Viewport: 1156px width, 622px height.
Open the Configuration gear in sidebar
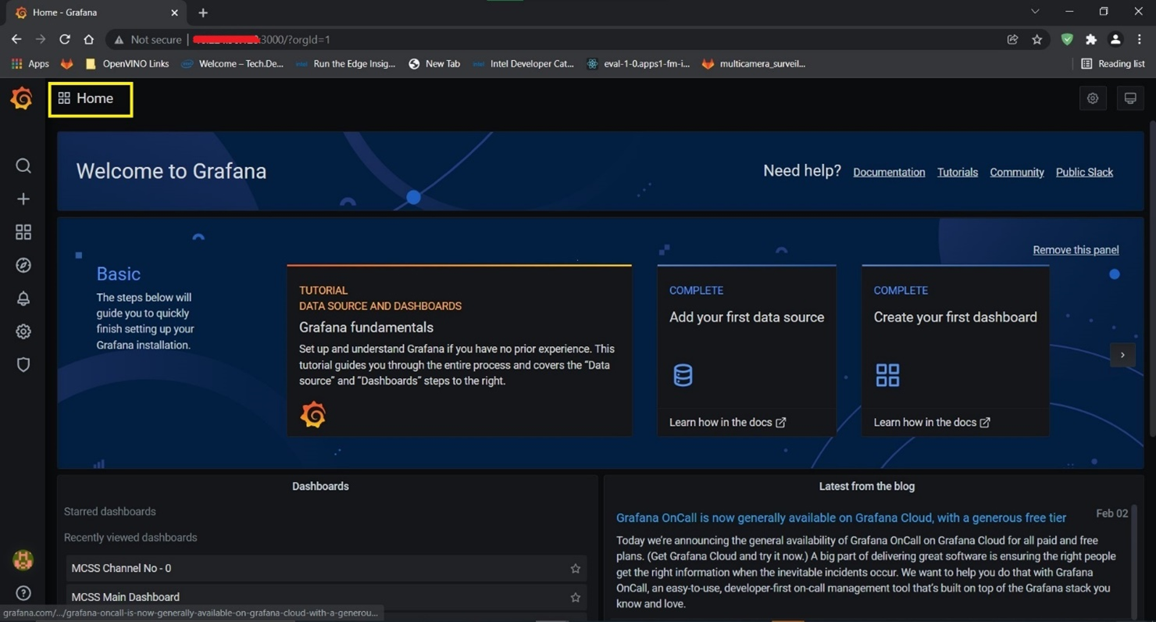pyautogui.click(x=23, y=332)
